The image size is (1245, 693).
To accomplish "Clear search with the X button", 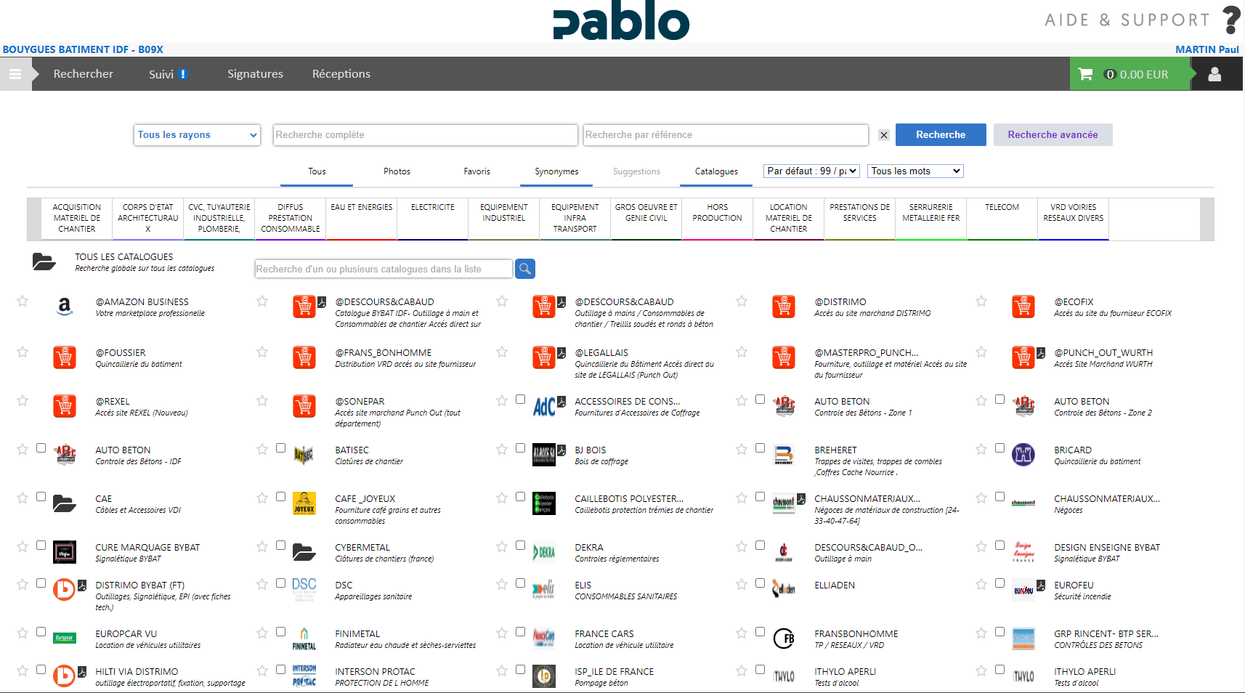I will 883,135.
